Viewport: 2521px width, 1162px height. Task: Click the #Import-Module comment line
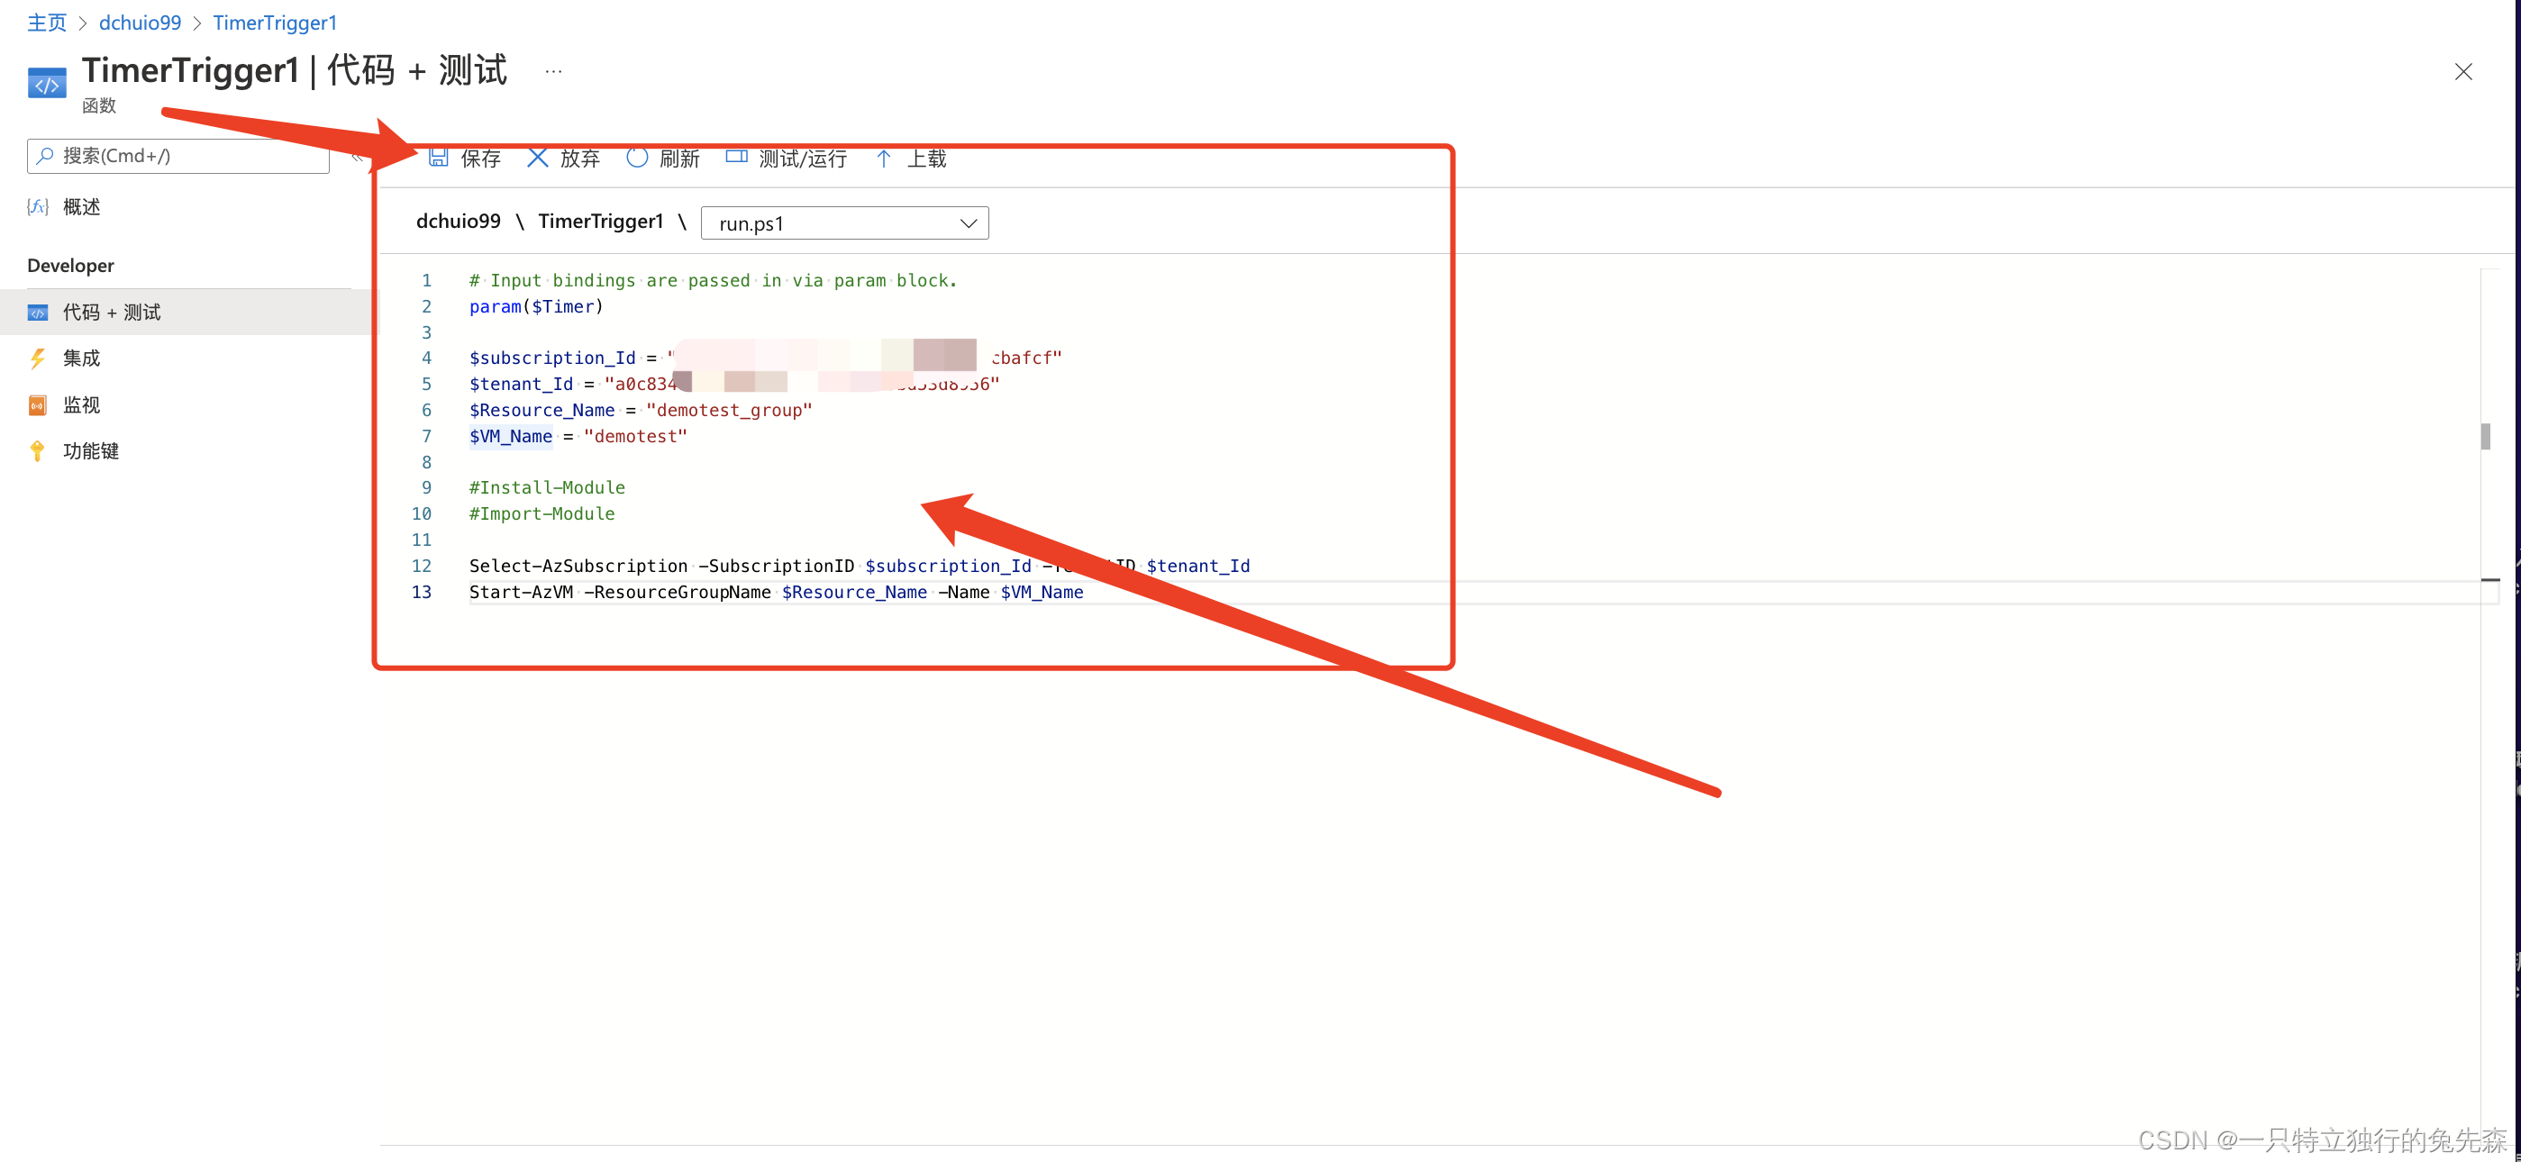click(542, 513)
